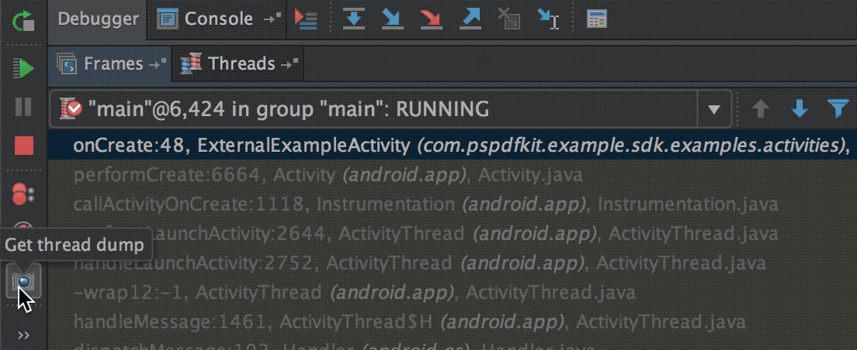
Task: Click the red Force Step Into icon
Action: pos(429,19)
